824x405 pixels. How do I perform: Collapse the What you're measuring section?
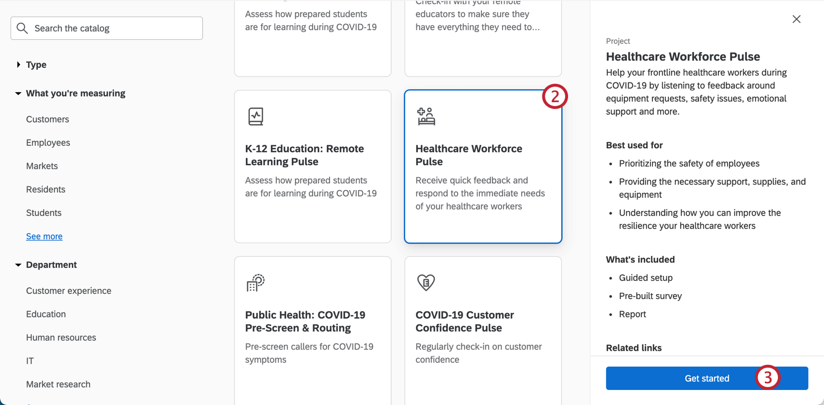coord(18,93)
